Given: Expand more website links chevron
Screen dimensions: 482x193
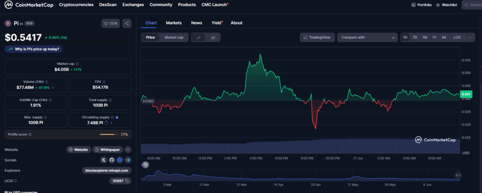Looking at the screenshot, I should coord(128,150).
